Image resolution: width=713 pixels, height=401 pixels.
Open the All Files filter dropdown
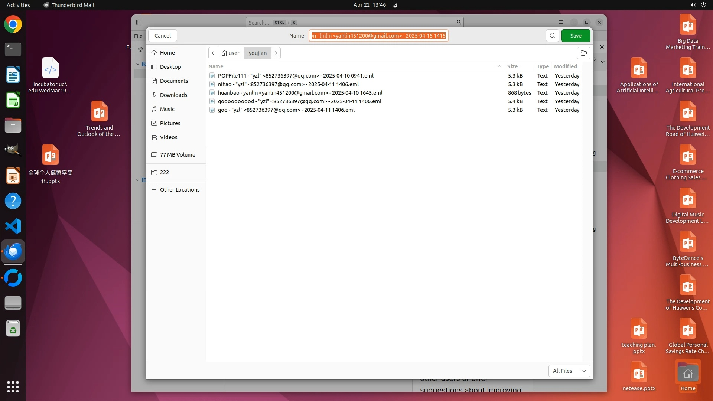[569, 371]
